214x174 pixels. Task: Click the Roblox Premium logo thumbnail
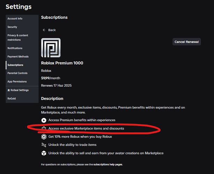51,48
